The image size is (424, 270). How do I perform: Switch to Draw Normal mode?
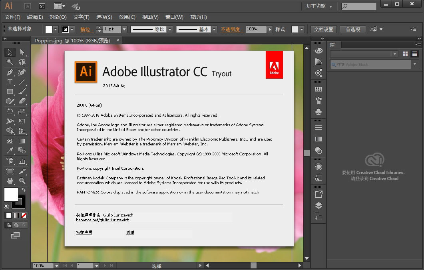(9, 225)
